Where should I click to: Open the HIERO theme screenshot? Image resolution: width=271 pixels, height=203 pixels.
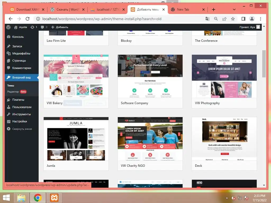click(224, 184)
